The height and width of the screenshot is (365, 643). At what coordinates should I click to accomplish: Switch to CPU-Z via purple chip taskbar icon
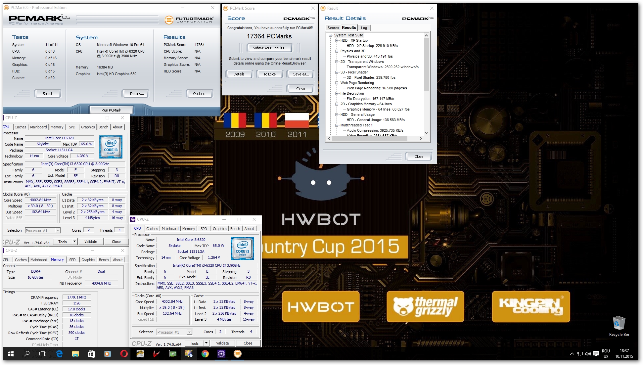tap(221, 354)
